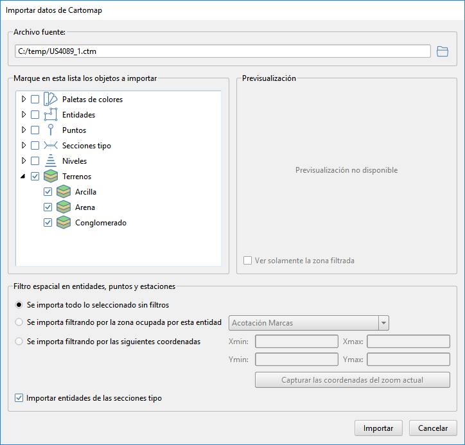The width and height of the screenshot is (465, 445).
Task: Uncheck Importar entidades de las secciones tipo
Action: click(x=19, y=398)
